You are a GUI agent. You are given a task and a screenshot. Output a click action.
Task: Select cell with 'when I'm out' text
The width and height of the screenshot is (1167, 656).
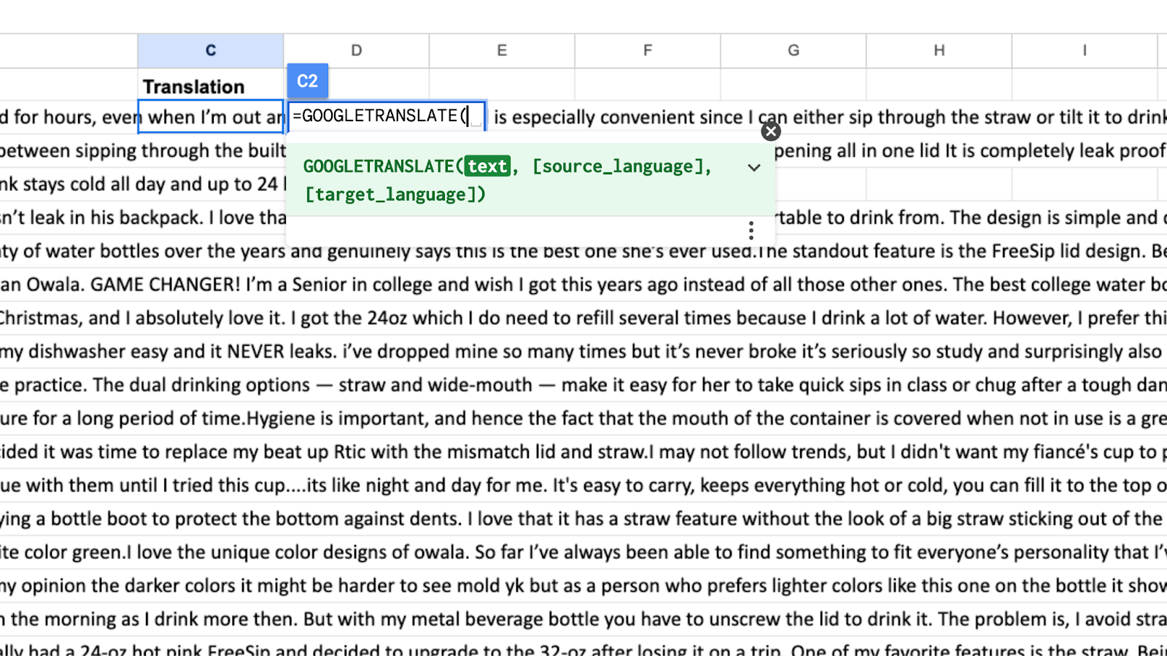click(x=210, y=117)
